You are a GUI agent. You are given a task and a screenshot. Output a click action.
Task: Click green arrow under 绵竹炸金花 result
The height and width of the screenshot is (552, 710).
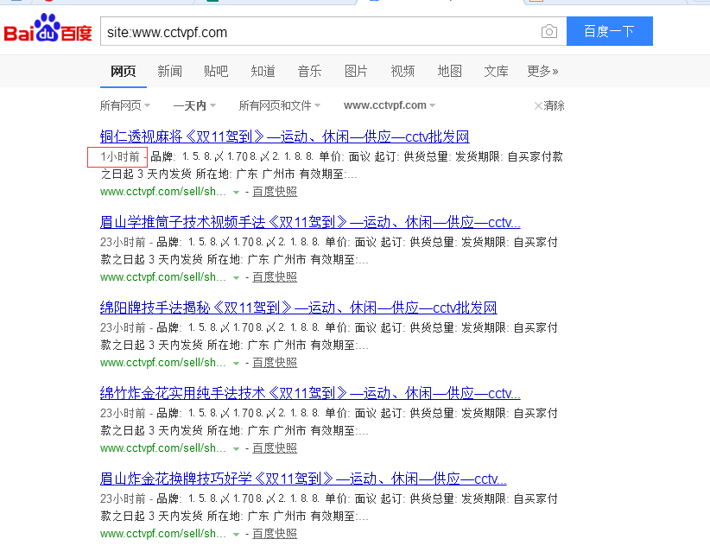click(236, 448)
